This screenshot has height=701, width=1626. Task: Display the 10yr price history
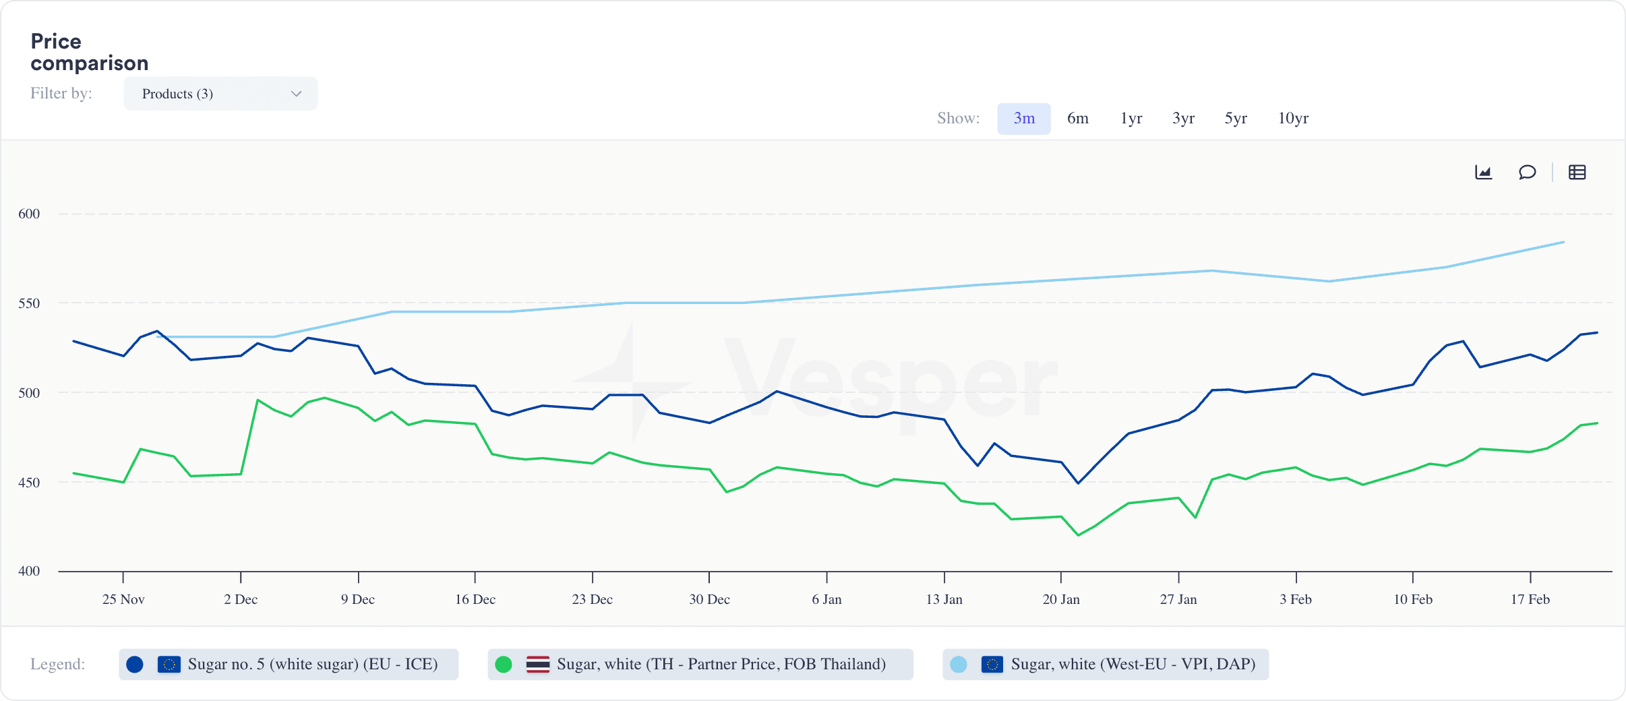pyautogui.click(x=1293, y=119)
